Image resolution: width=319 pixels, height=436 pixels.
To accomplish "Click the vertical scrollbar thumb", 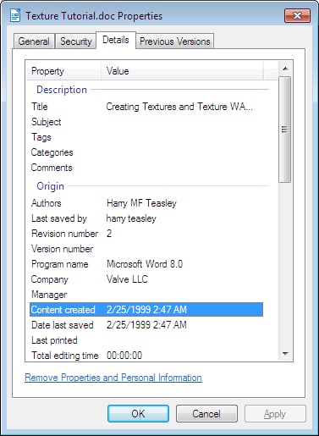I will (x=285, y=130).
